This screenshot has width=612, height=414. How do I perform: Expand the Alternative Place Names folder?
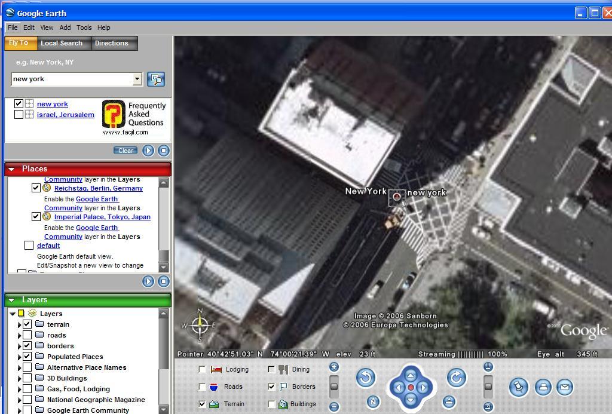19,367
